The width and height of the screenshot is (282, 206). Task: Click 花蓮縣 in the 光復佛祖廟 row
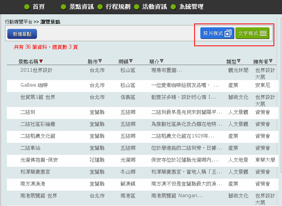coord(97,160)
